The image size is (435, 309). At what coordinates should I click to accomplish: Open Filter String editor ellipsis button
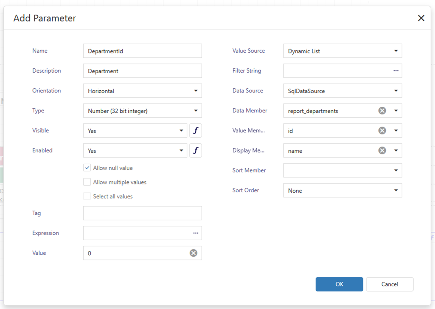396,71
